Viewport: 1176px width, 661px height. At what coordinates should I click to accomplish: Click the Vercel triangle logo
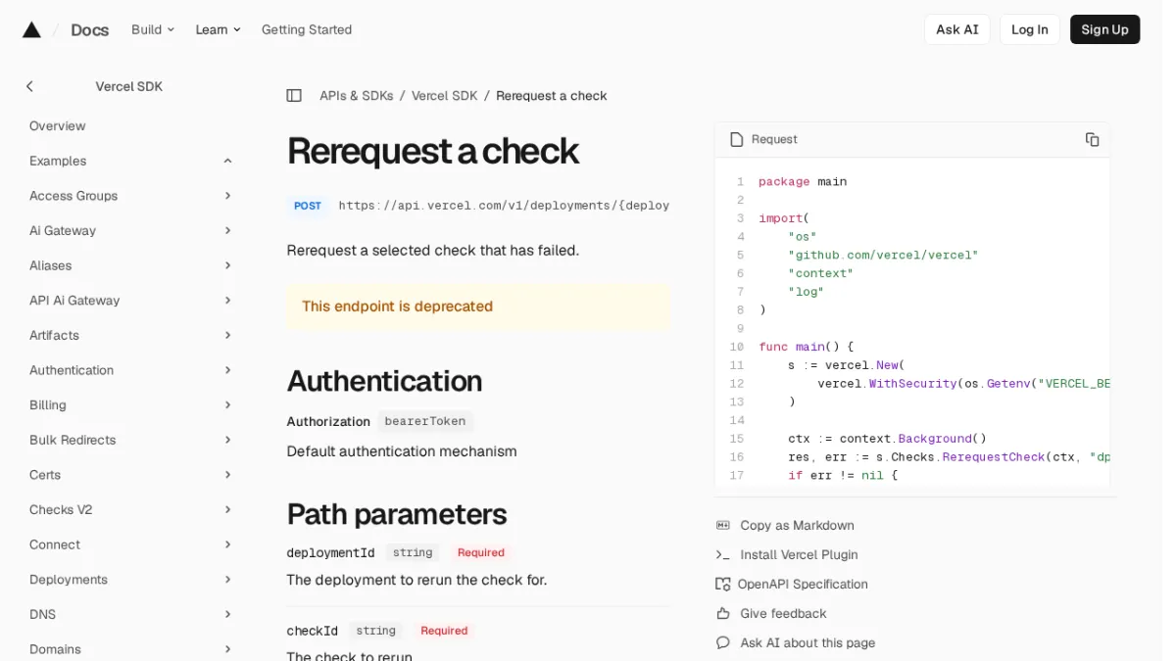(x=31, y=29)
